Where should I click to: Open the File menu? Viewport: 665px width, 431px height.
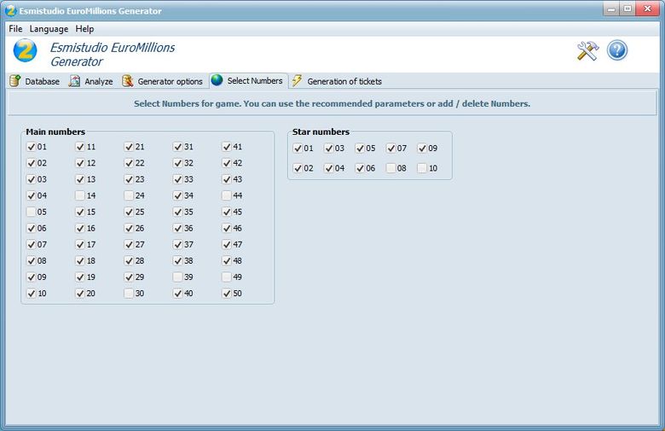click(x=15, y=28)
